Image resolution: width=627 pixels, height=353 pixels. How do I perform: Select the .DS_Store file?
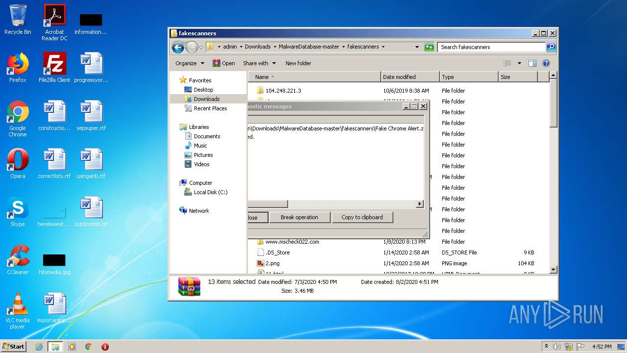[277, 252]
